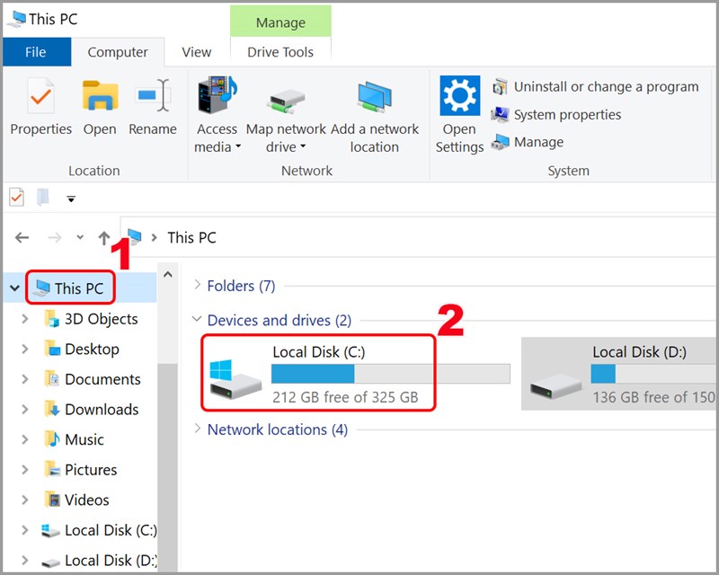Click the Local Disk (D:) drive icon

coord(555,386)
